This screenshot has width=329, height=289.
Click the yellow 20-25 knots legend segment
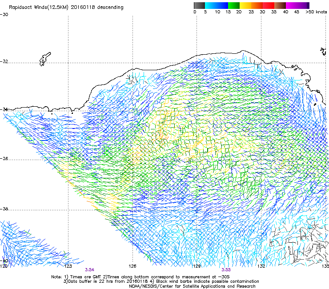pos(245,5)
